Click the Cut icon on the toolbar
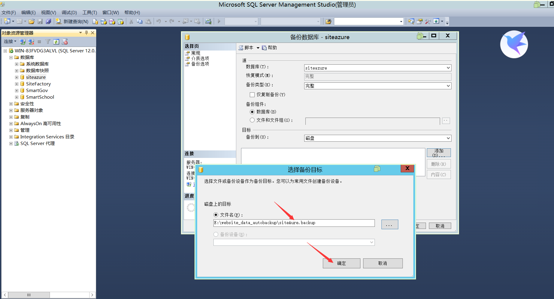This screenshot has height=299, width=554. click(x=131, y=21)
